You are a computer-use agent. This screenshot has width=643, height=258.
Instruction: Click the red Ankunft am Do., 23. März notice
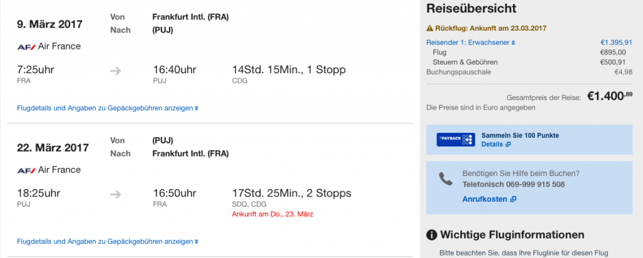pyautogui.click(x=273, y=214)
